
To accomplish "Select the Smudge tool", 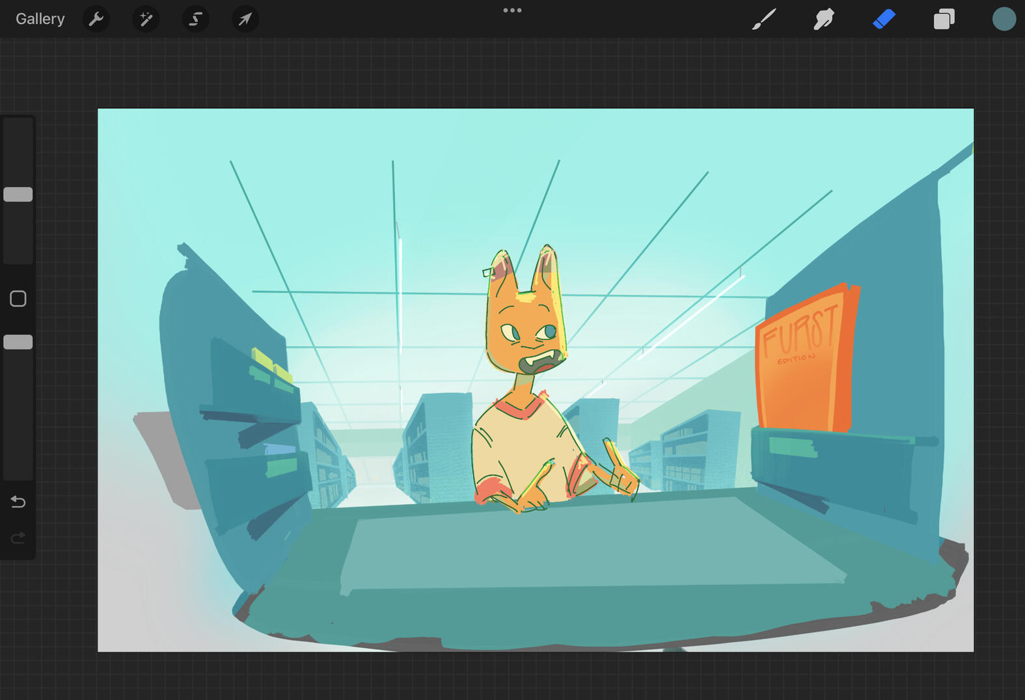I will tap(823, 19).
